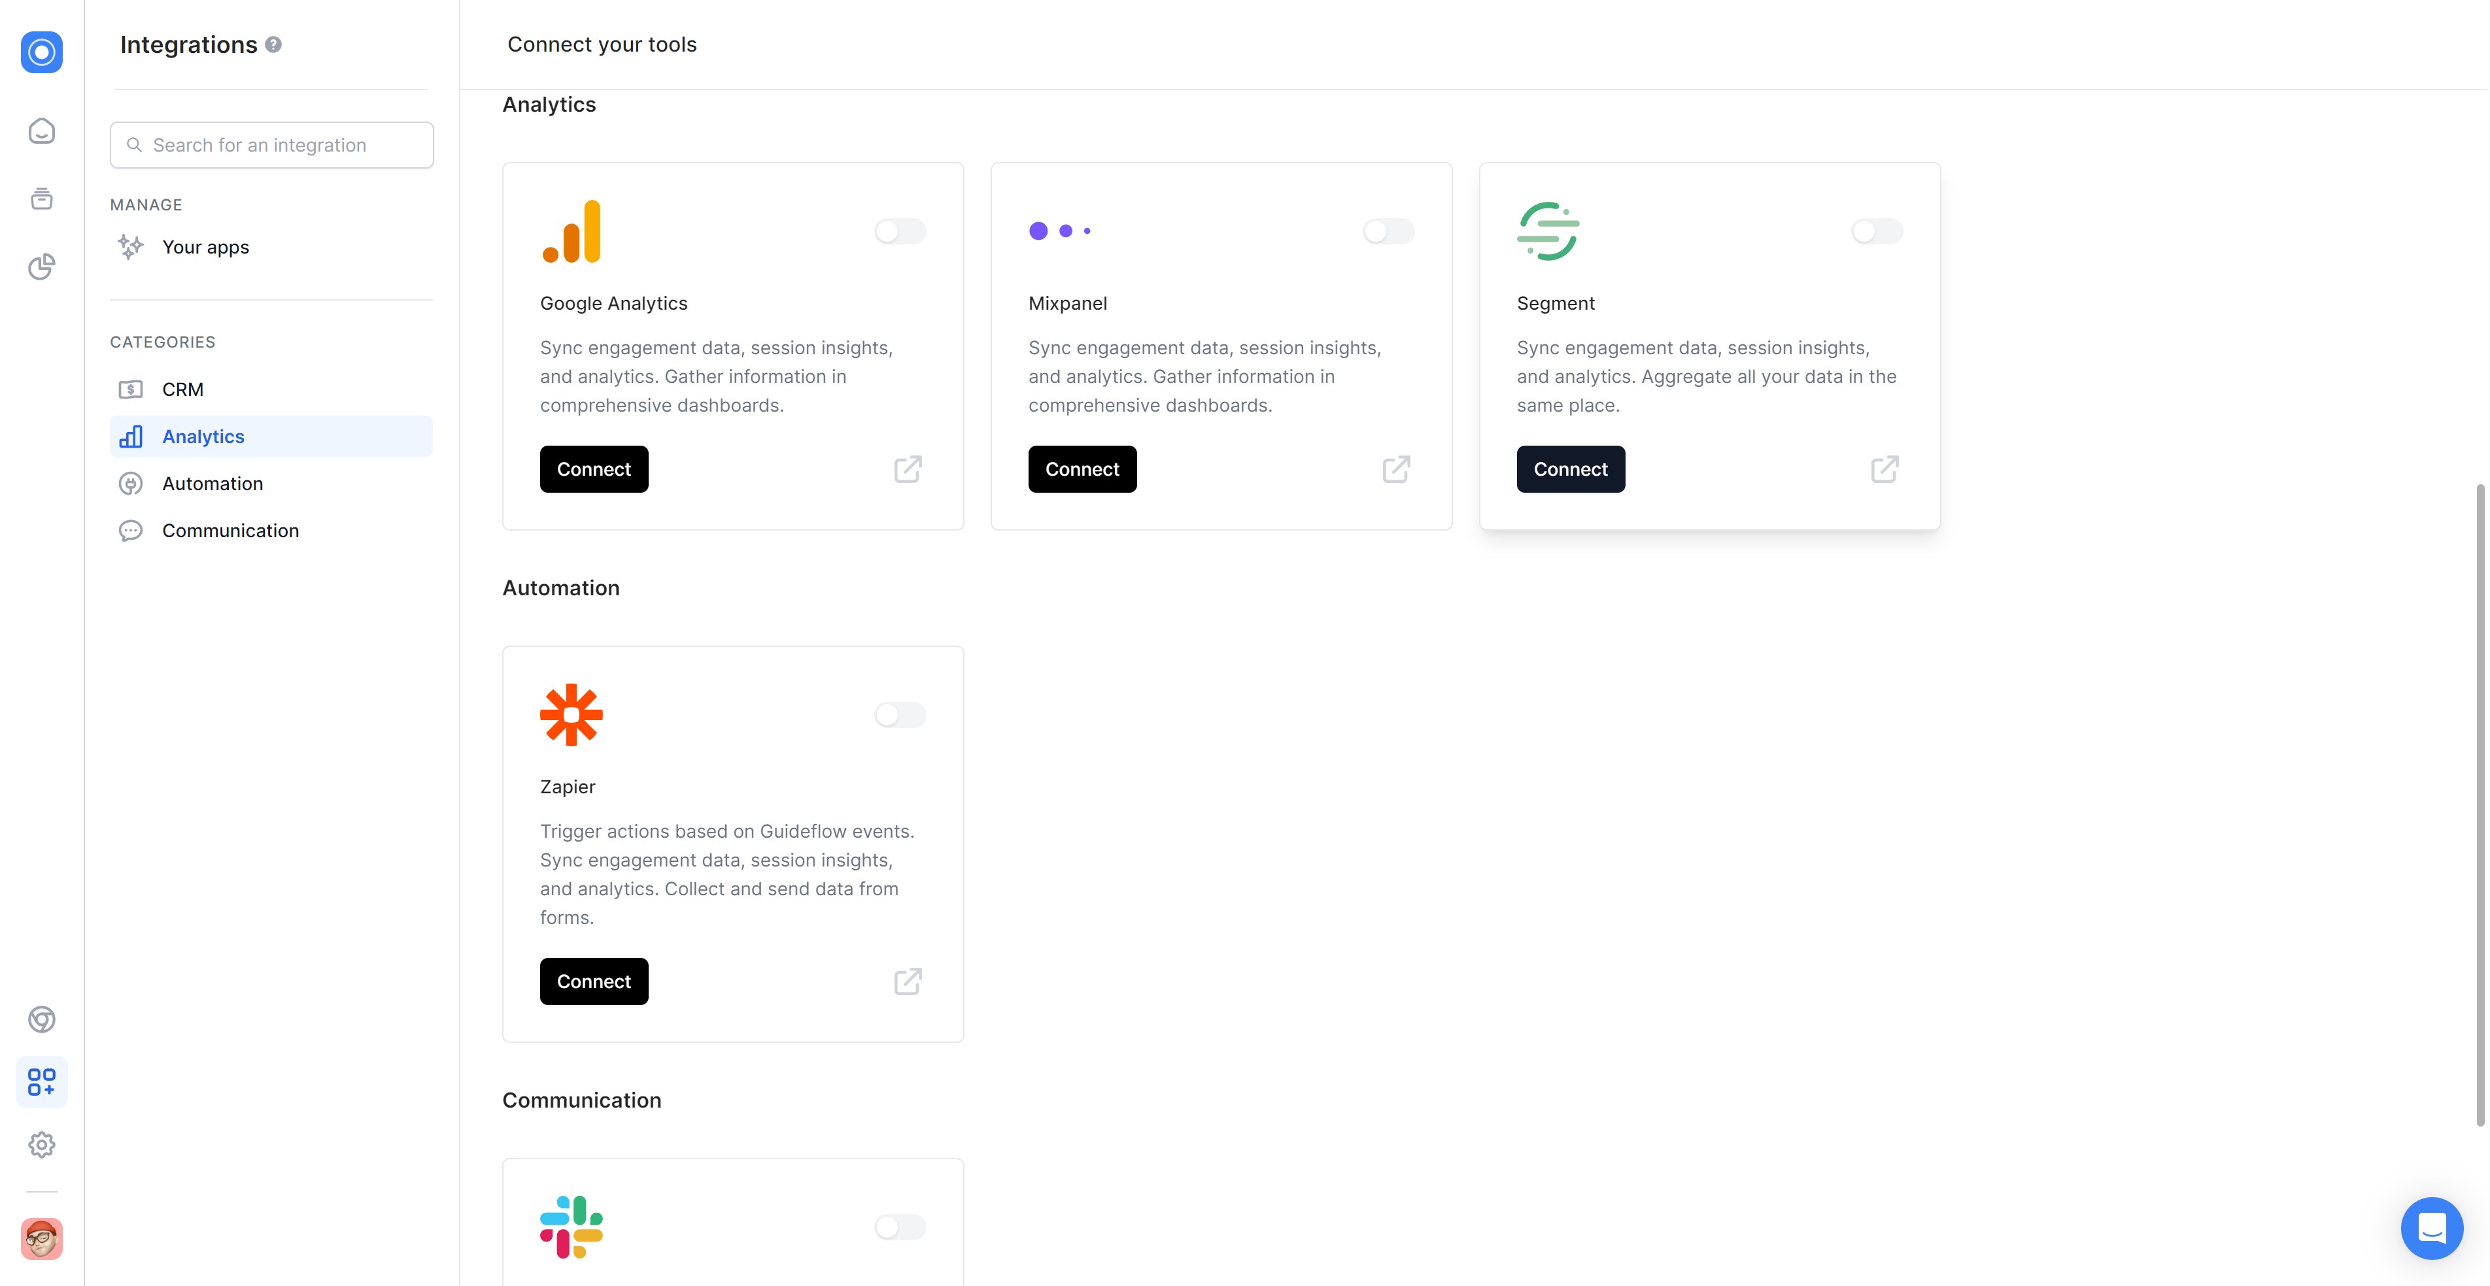Screen dimensions: 2490x1286
Task: Click Connect on the Mixpanel card
Action: coord(1082,470)
